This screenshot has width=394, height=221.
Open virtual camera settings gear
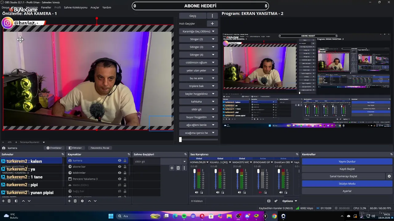[x=389, y=176]
